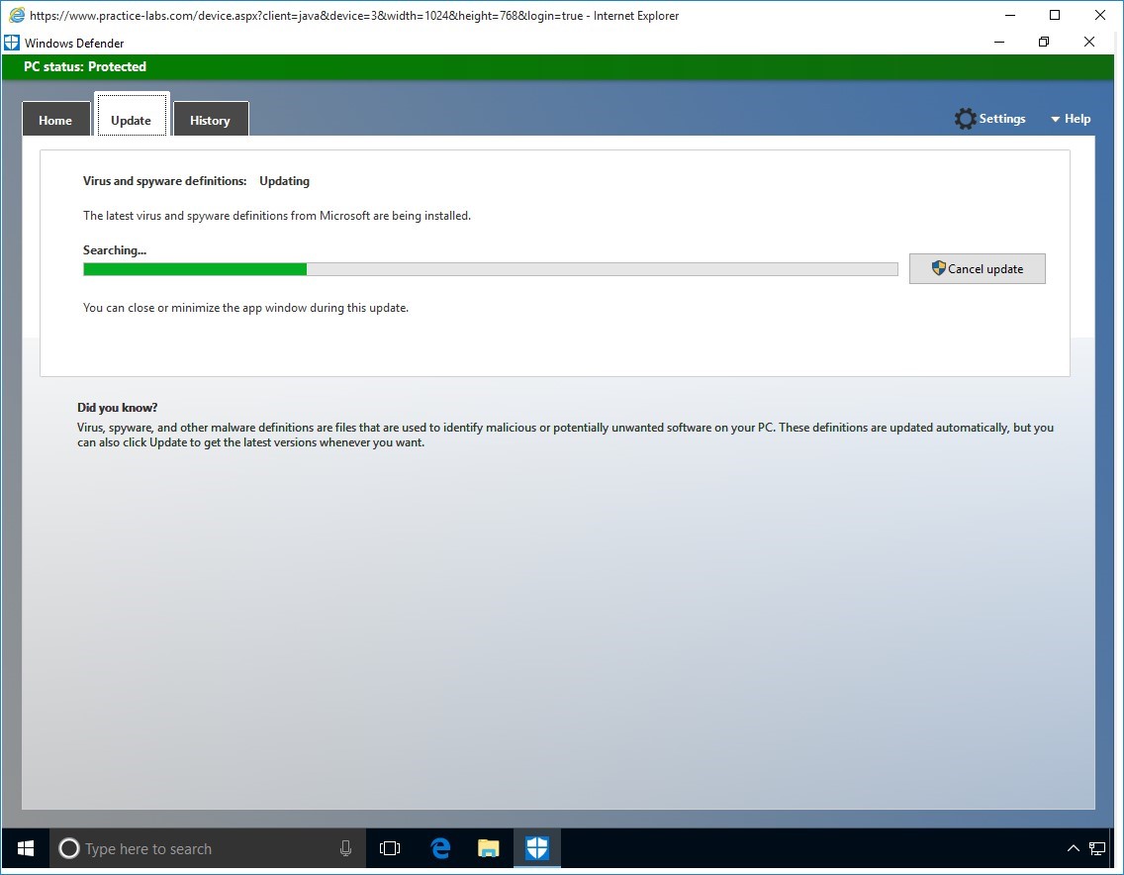Show hidden system tray icons

point(1074,848)
